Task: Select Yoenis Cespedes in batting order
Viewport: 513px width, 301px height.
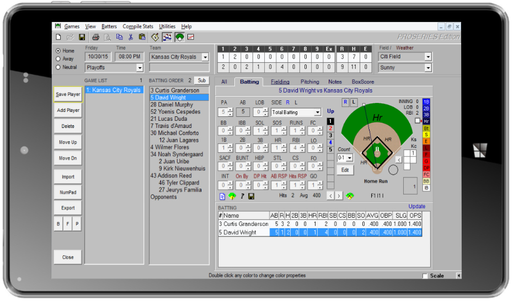Action: (179, 112)
